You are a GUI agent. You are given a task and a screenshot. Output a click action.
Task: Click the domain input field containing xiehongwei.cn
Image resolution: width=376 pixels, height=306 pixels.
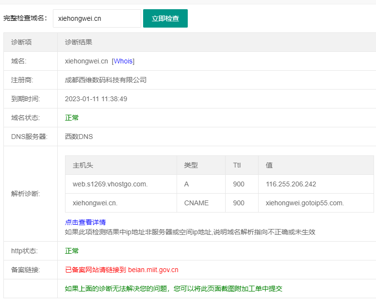[x=97, y=18]
